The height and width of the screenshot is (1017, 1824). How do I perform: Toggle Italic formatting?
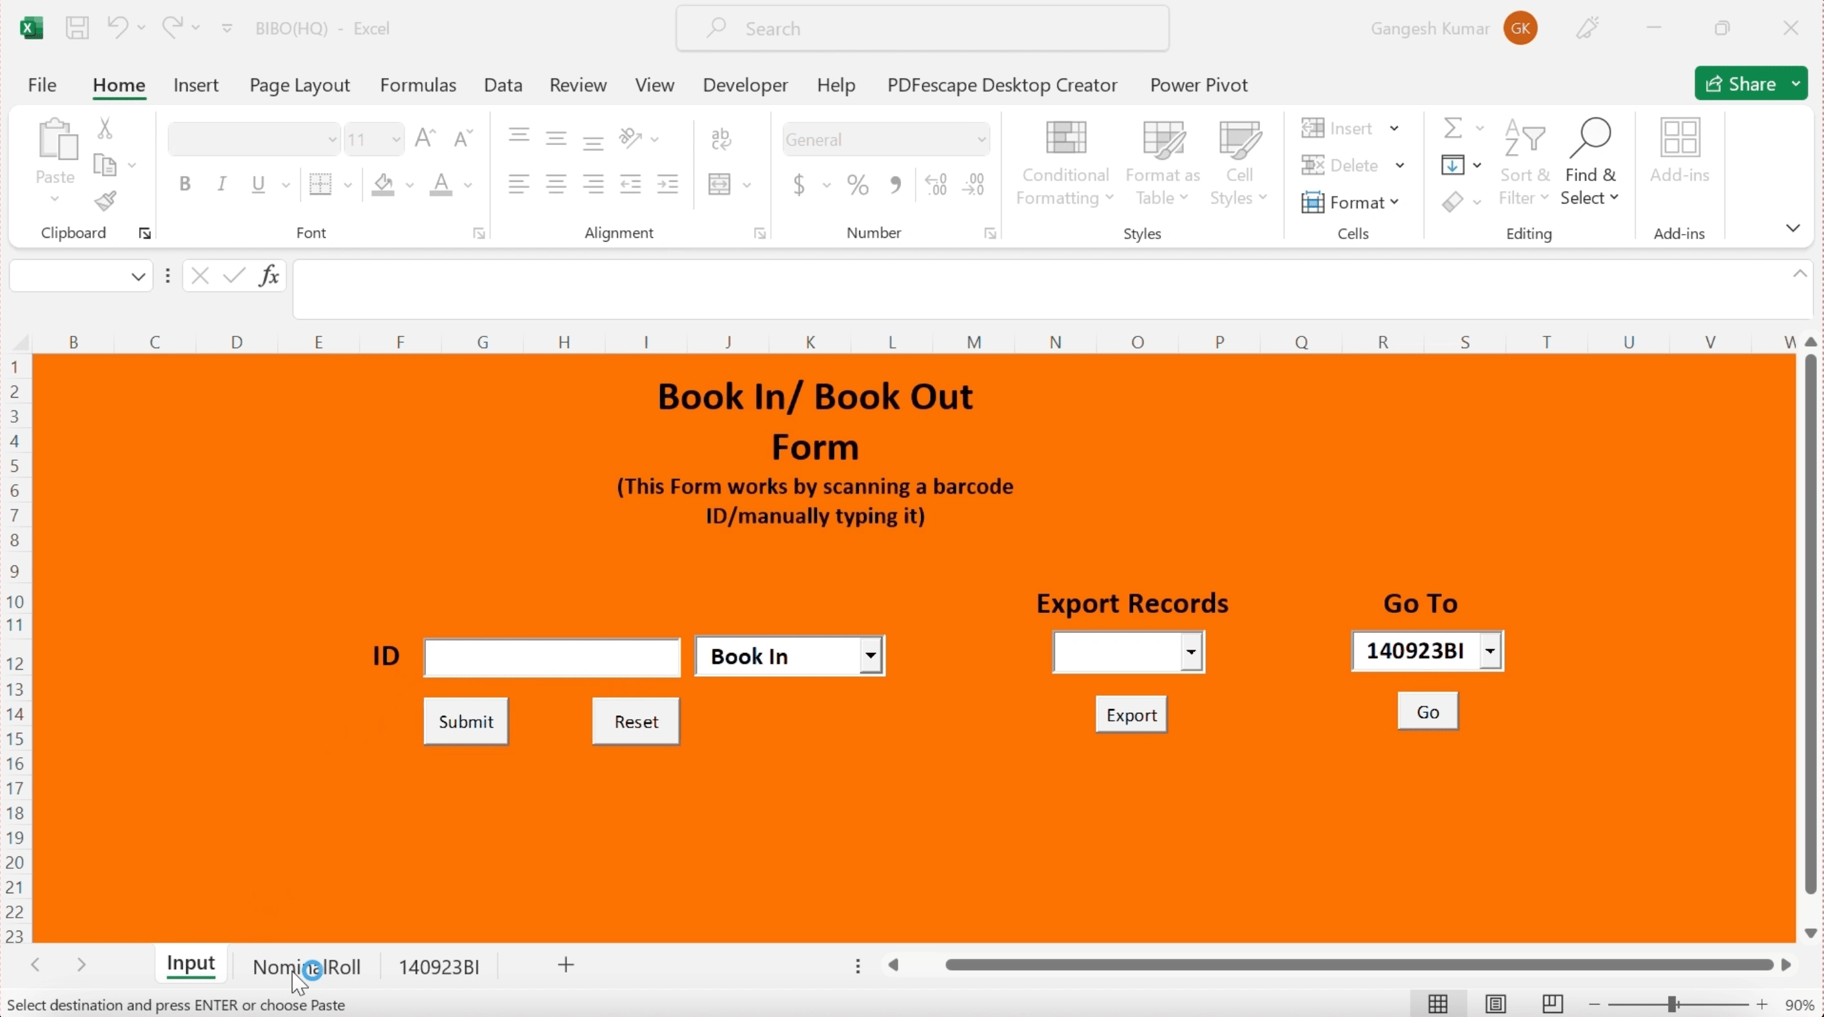[x=222, y=185]
